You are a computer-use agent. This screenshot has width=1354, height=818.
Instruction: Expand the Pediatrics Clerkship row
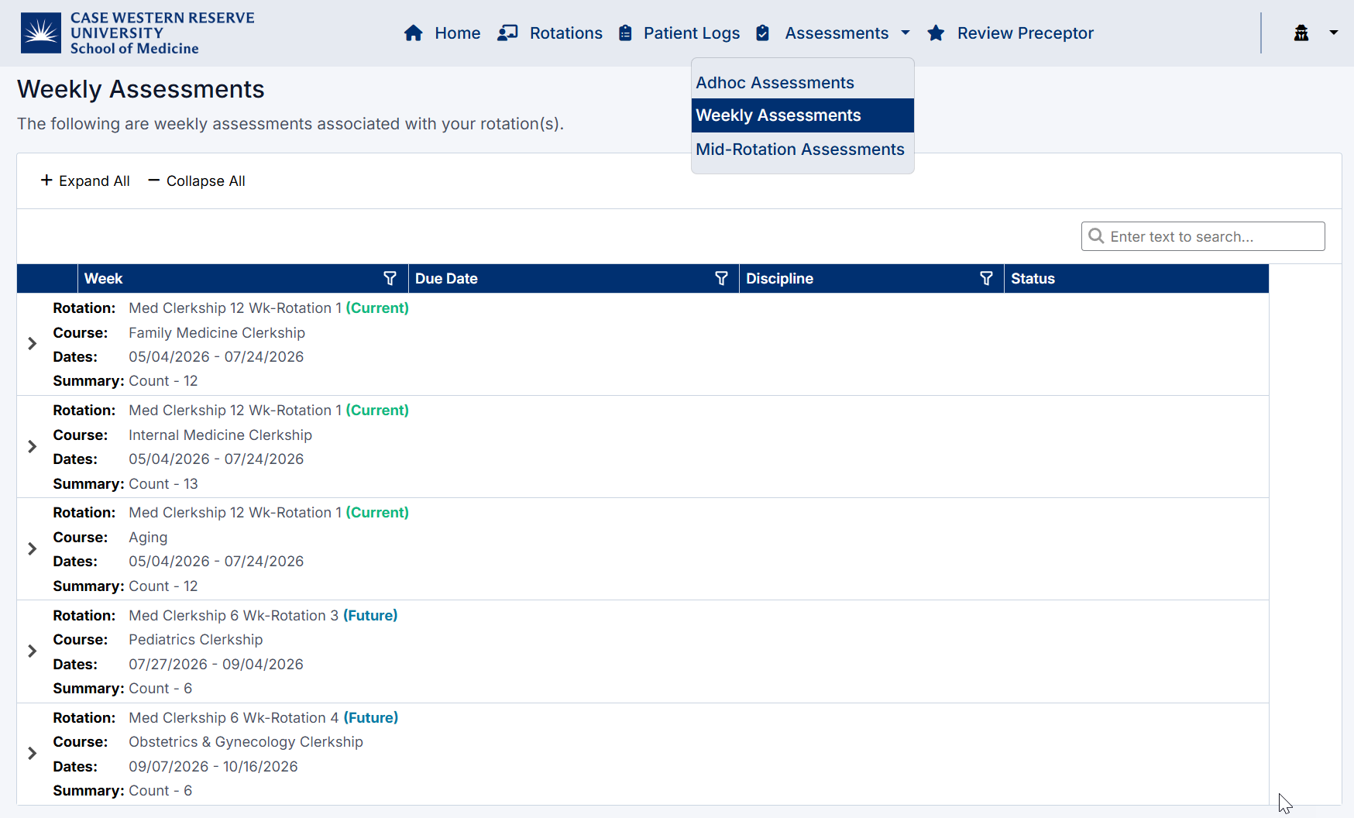tap(33, 651)
